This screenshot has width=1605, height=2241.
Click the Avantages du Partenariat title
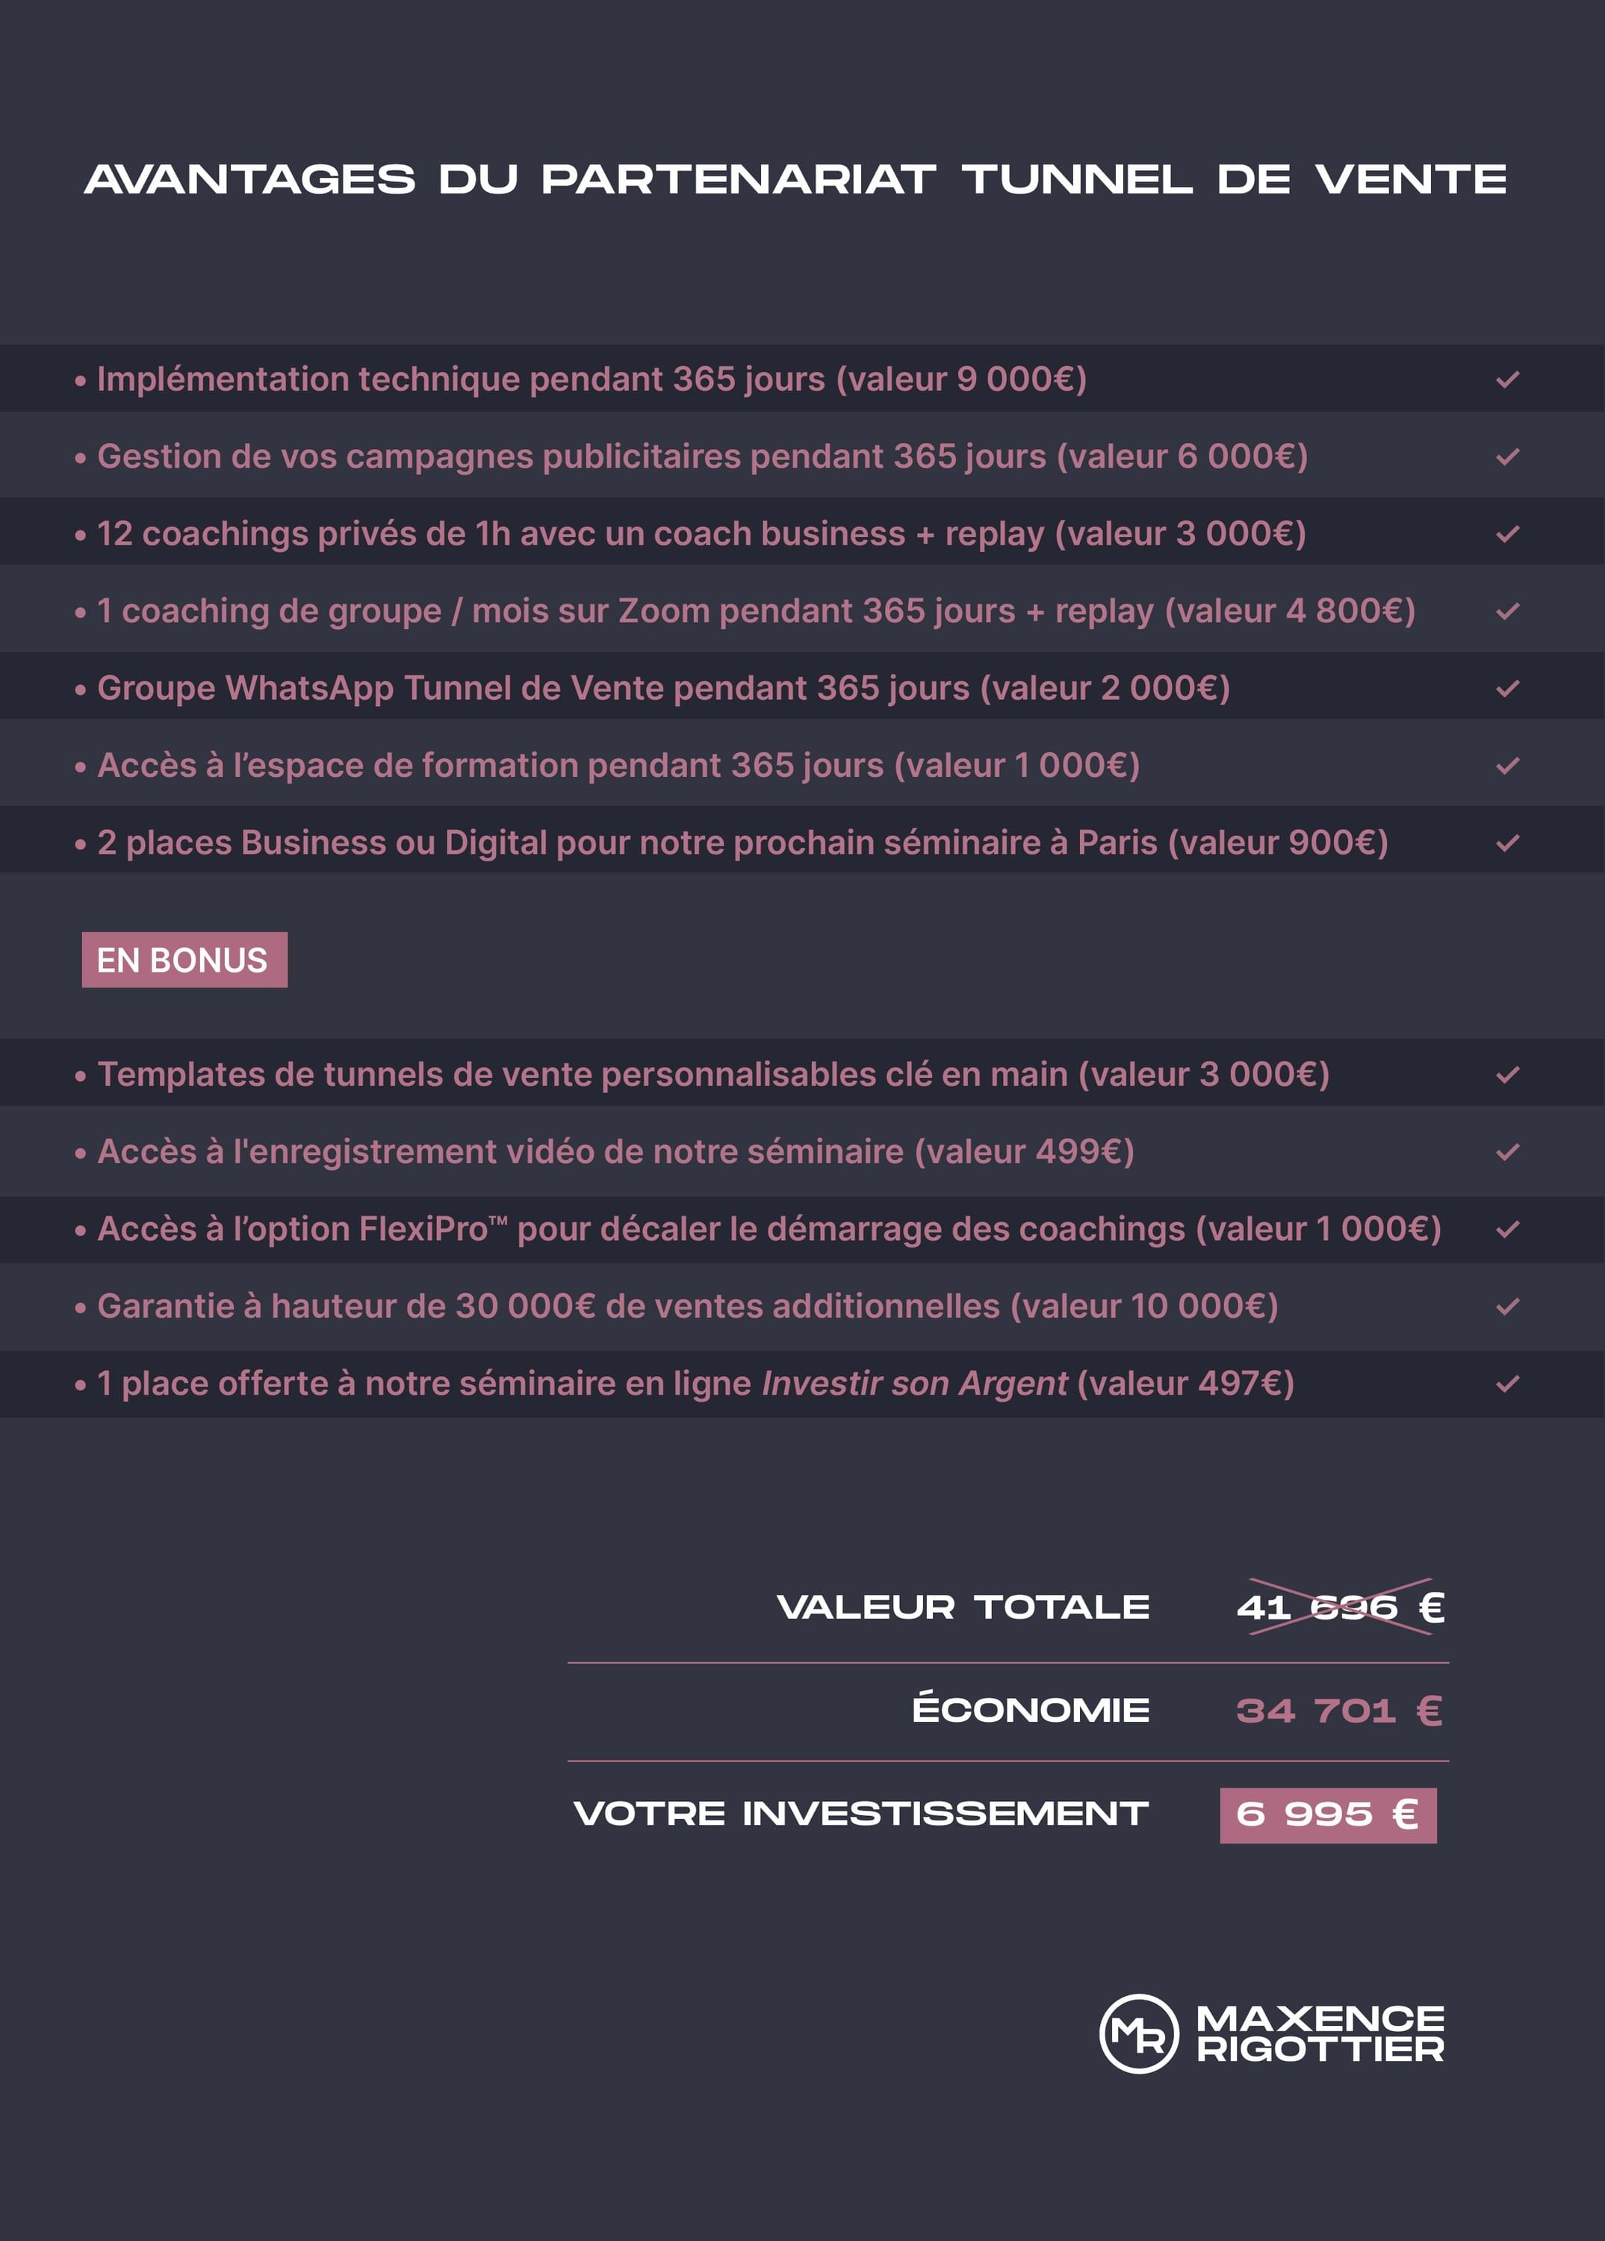(x=795, y=180)
